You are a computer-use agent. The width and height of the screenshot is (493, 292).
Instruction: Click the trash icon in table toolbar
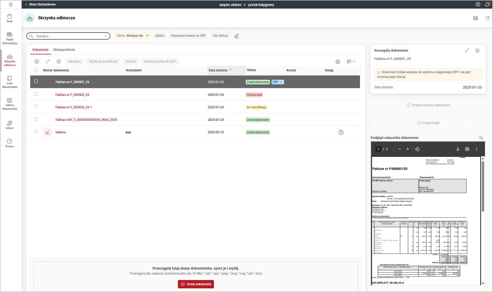click(x=59, y=61)
